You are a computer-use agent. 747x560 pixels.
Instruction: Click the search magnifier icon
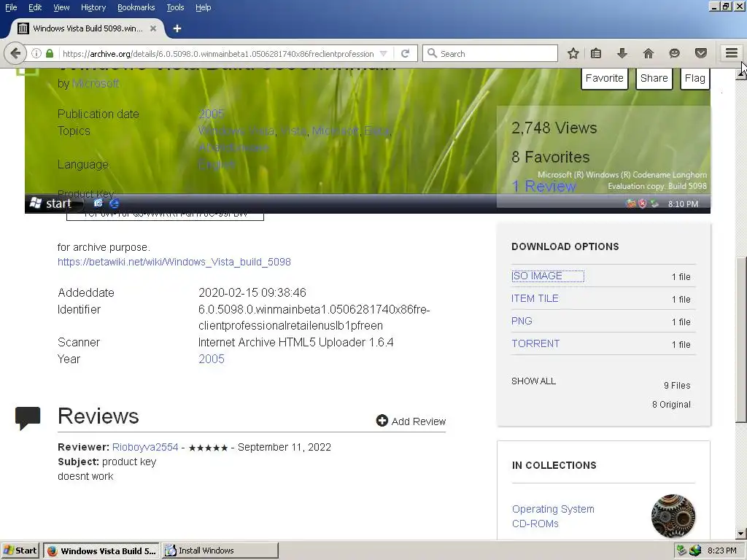(432, 53)
